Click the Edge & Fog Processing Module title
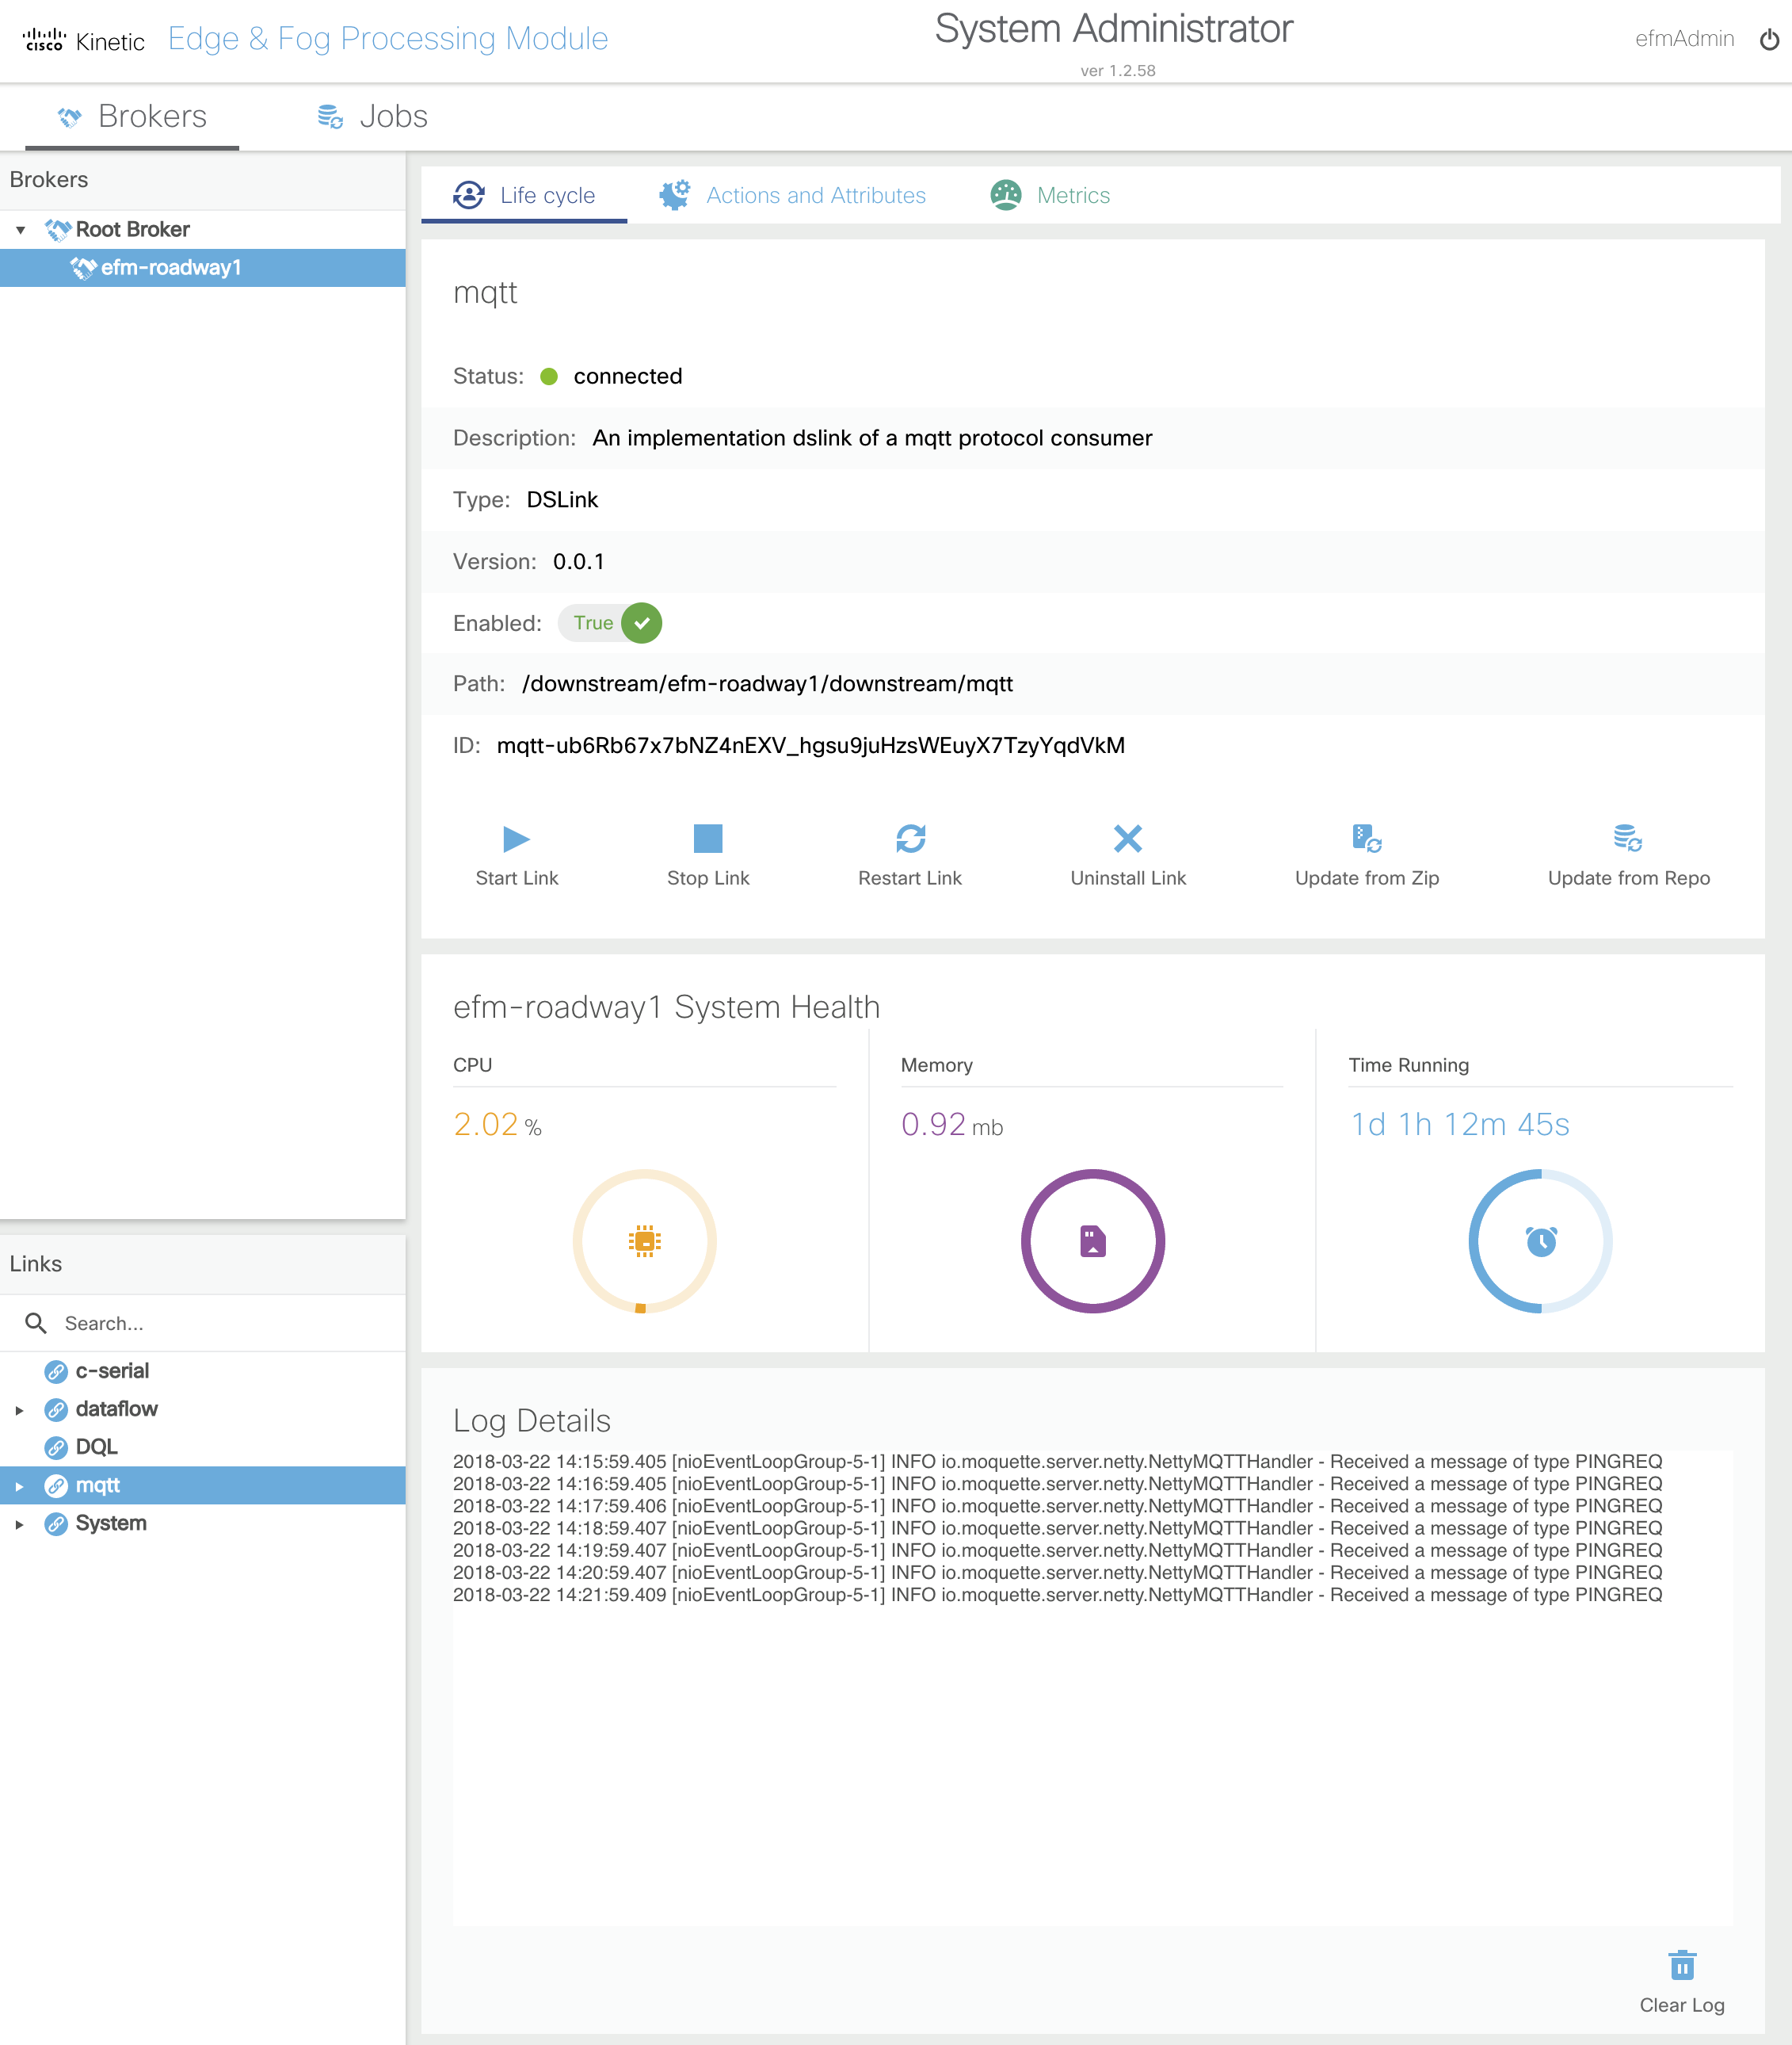1792x2045 pixels. (x=388, y=39)
